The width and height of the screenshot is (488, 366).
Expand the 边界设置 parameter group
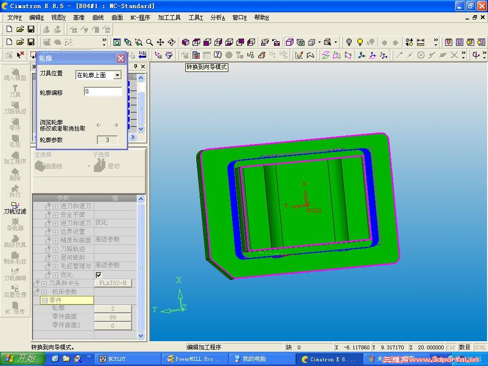[55, 232]
